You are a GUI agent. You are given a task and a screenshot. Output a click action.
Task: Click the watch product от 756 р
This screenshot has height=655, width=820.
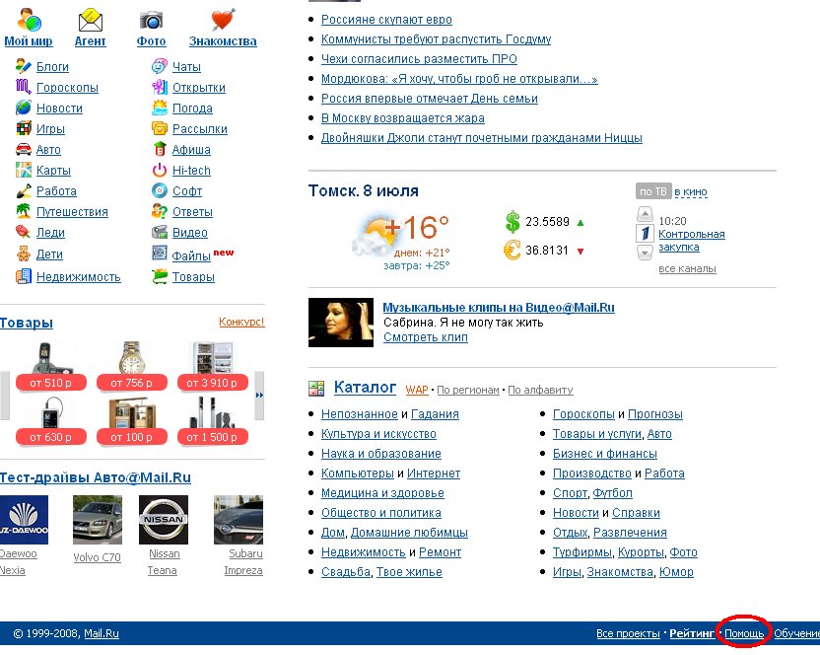click(x=131, y=366)
